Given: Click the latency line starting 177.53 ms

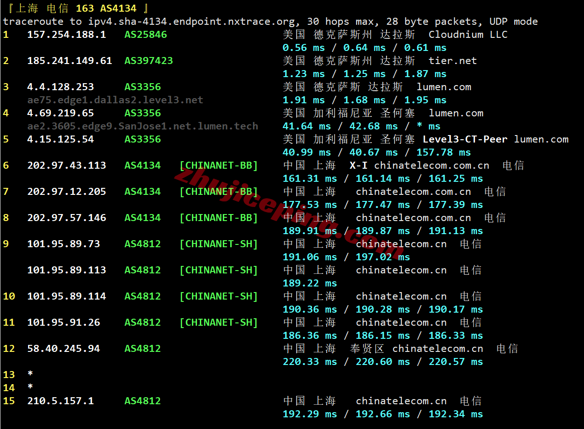Looking at the screenshot, I should tap(383, 205).
